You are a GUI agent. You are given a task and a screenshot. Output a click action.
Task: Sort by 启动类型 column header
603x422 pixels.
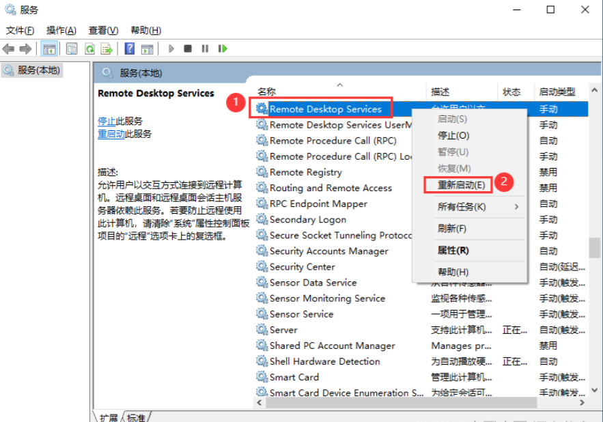561,92
